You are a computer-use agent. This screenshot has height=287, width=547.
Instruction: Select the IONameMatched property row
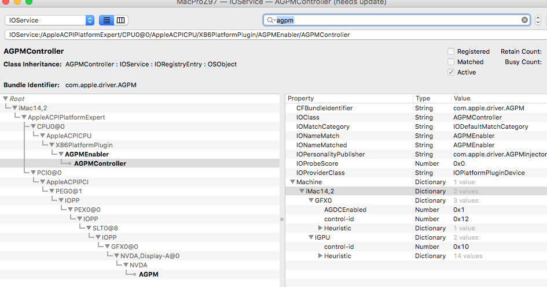(x=416, y=145)
